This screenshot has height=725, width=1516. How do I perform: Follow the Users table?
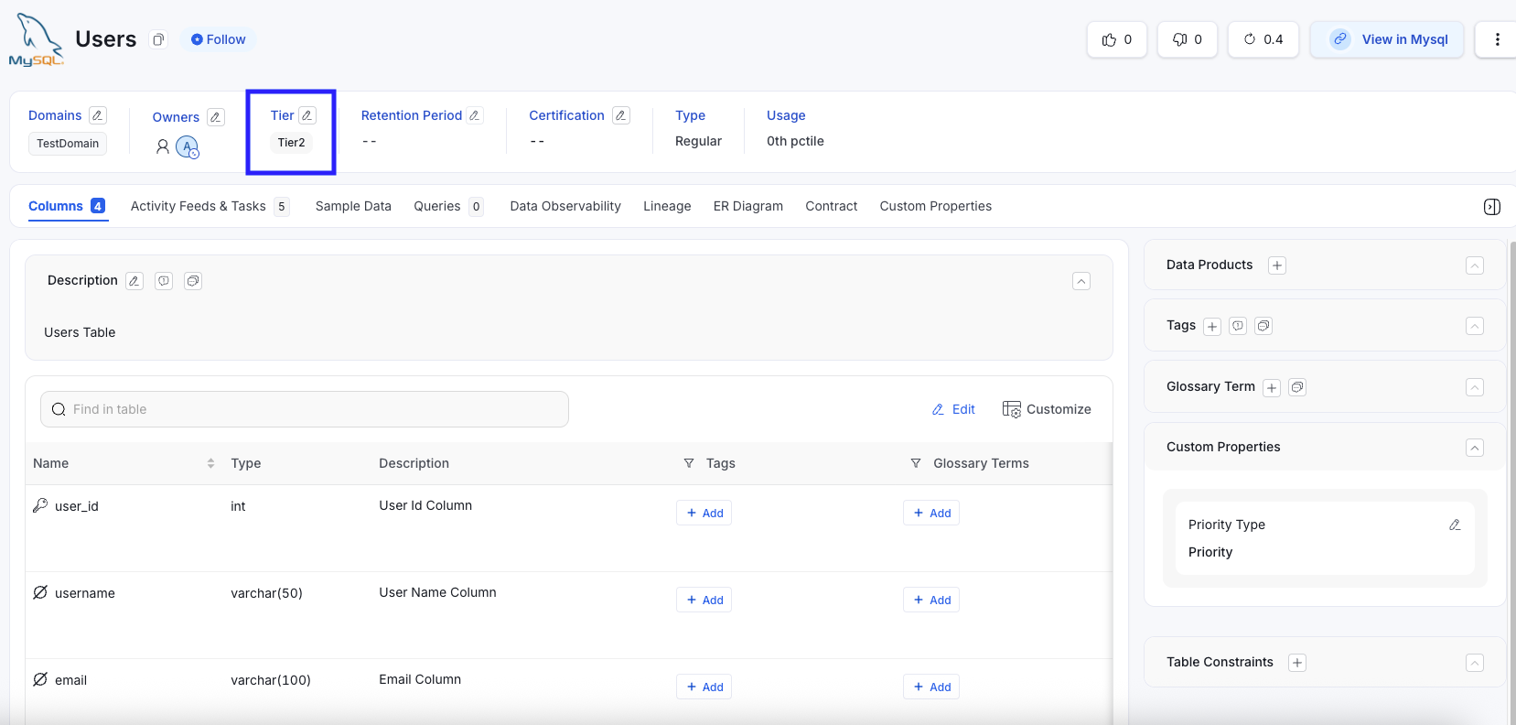coord(219,39)
